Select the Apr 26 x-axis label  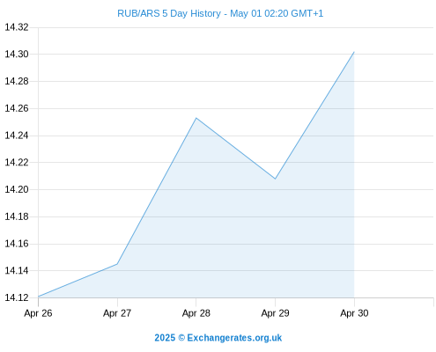(x=38, y=313)
